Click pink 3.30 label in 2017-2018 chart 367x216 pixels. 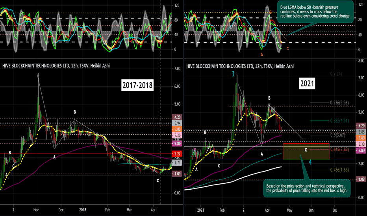[x=177, y=135]
